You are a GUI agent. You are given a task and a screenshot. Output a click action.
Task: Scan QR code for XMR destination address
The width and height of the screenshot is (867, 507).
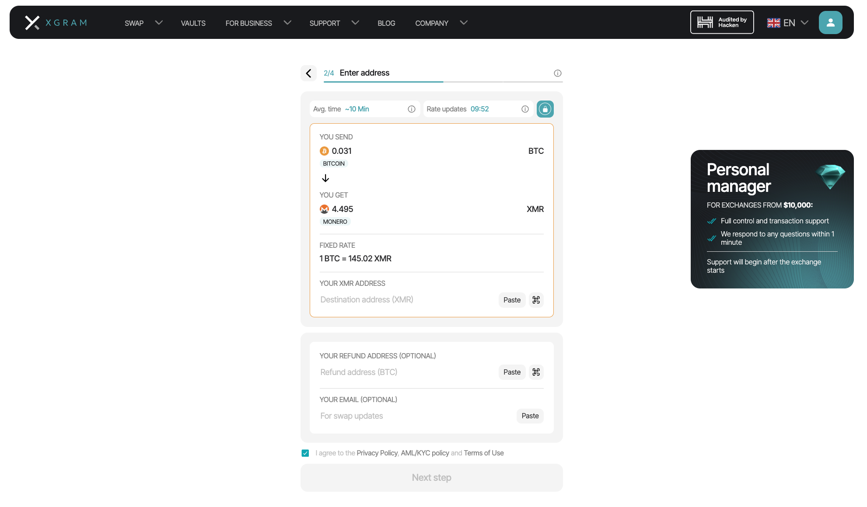pos(536,300)
